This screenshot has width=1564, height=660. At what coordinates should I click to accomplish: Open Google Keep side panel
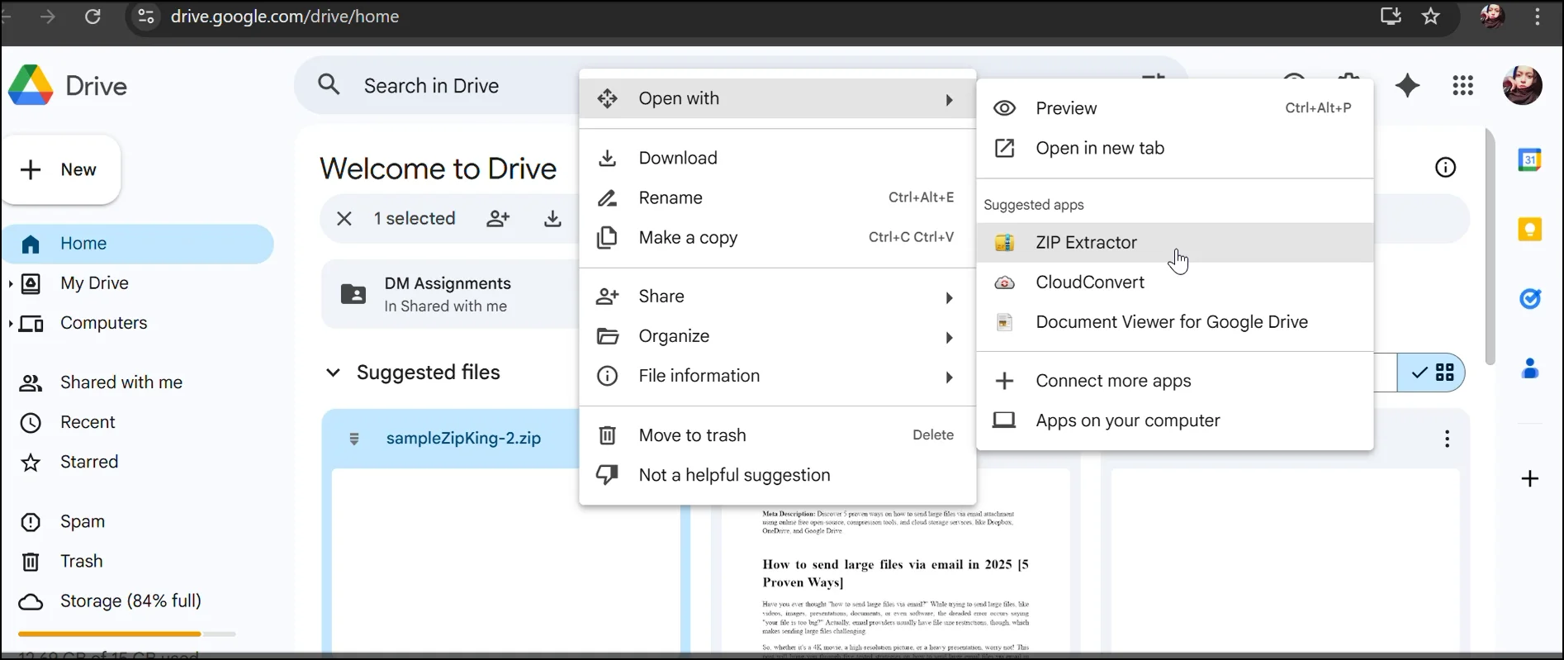point(1529,229)
